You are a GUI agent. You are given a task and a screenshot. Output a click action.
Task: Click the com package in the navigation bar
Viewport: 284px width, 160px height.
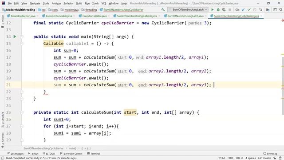(x=53, y=10)
